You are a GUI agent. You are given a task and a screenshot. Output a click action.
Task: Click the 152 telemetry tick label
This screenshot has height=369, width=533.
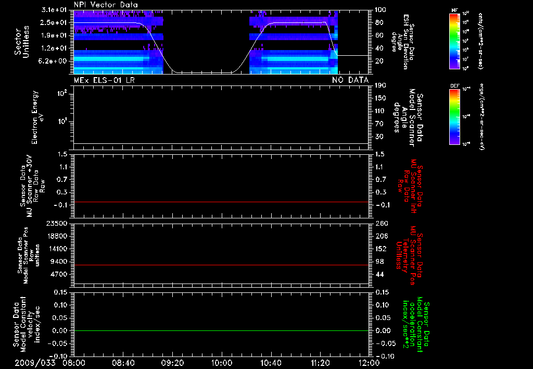(380, 249)
